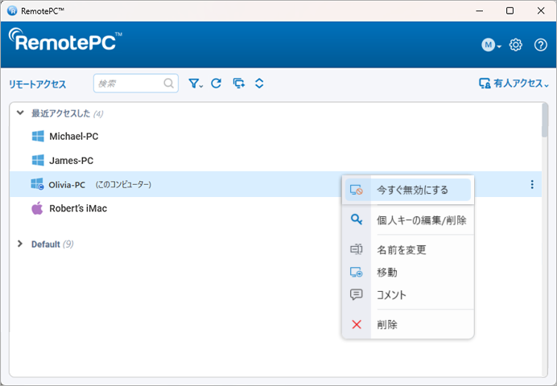Click Windows icon beside Olivia-PC

pos(37,184)
